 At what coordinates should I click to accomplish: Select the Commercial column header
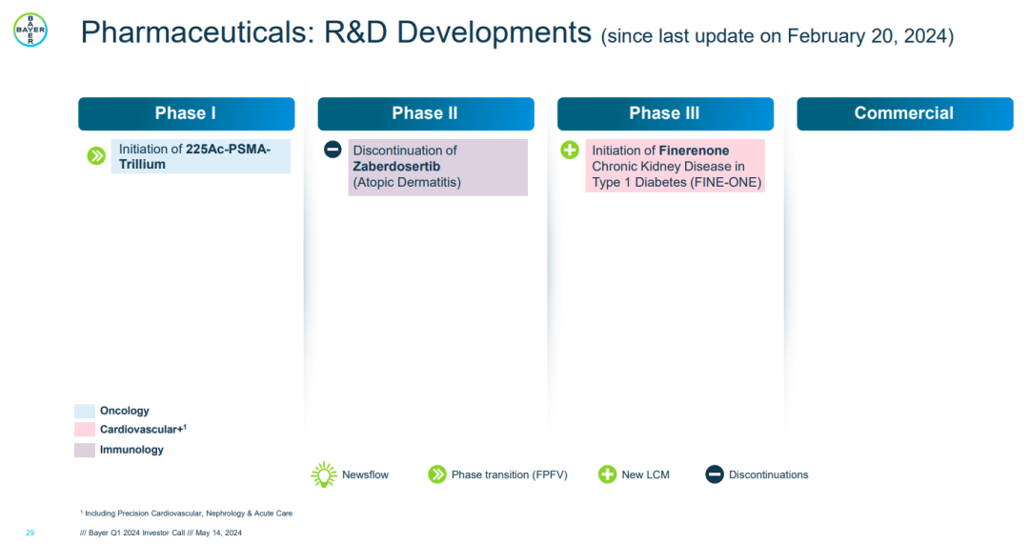[x=904, y=113]
